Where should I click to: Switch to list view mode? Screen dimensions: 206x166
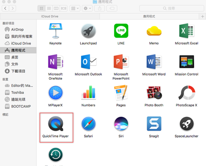[x=49, y=8]
